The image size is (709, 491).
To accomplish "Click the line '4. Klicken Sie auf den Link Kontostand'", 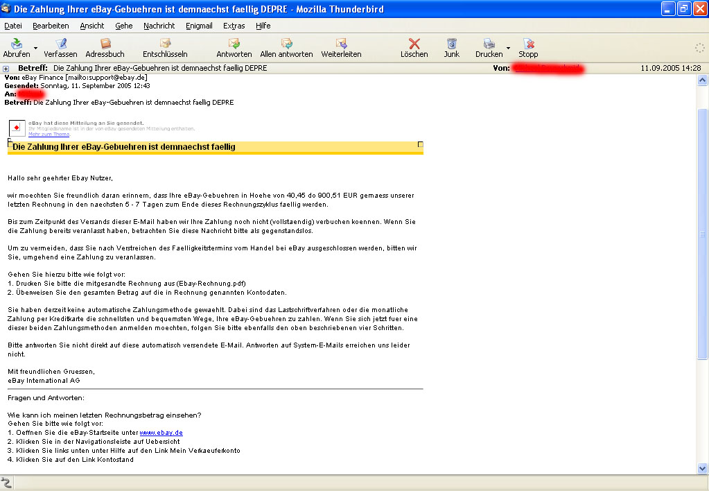I will coord(71,460).
